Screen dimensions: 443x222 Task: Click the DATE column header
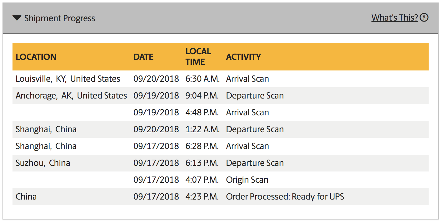(143, 57)
